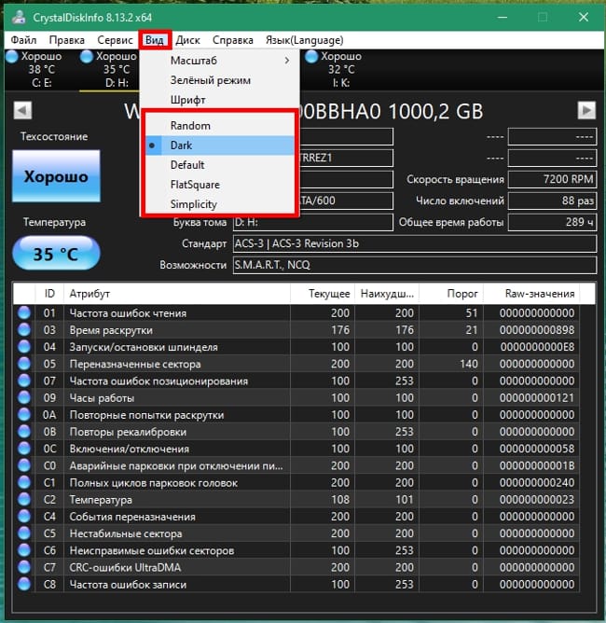606x623 pixels.
Task: Click status orb in row C8
Action: pos(24,584)
